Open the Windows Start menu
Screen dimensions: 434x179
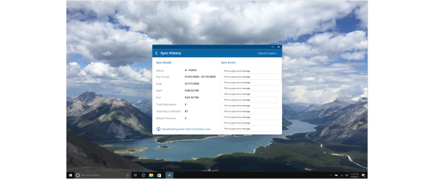click(x=70, y=175)
